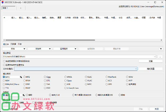
Task: Select 编码为多通道文件 action
Action: 104,95
